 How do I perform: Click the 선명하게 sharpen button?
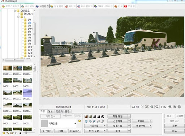[x=117, y=121]
